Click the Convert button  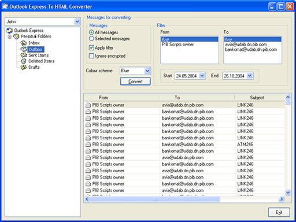(135, 82)
